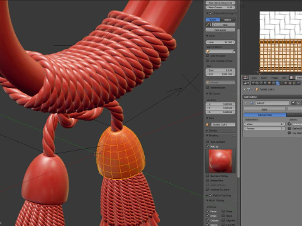Select the Scene properties tab icon
Image resolution: width=302 pixels, height=226 pixels.
tap(261, 83)
